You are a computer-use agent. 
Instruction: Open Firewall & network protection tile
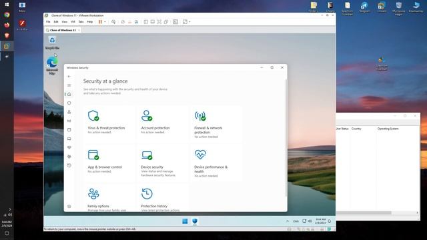pos(216,125)
